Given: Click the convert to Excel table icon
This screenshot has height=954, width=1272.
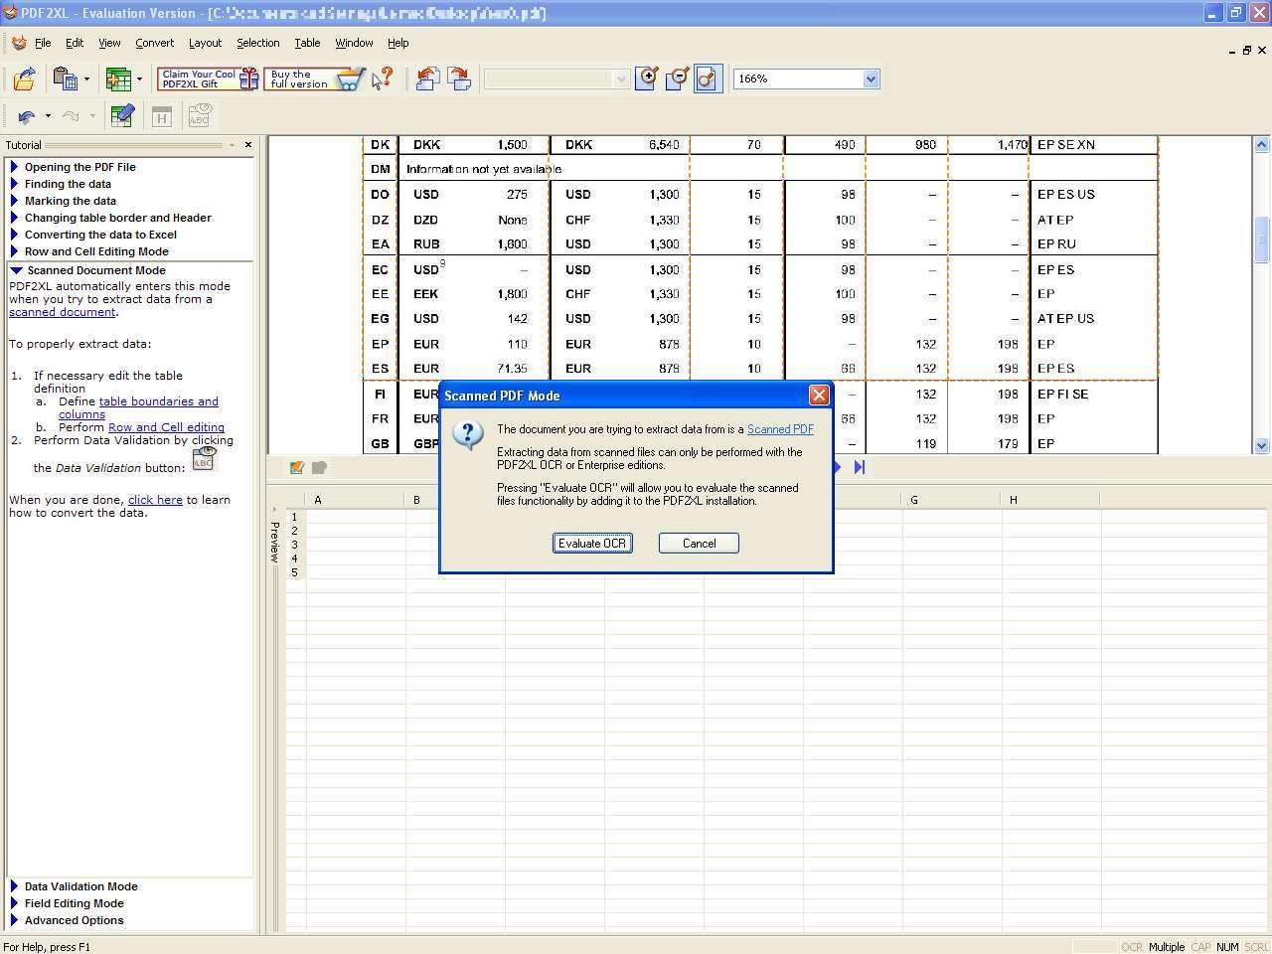Looking at the screenshot, I should 118,79.
